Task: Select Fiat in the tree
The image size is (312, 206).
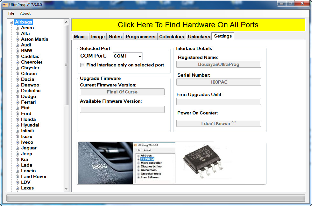Action: (x=25, y=108)
